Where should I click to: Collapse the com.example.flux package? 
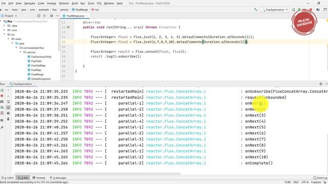click(16, 48)
